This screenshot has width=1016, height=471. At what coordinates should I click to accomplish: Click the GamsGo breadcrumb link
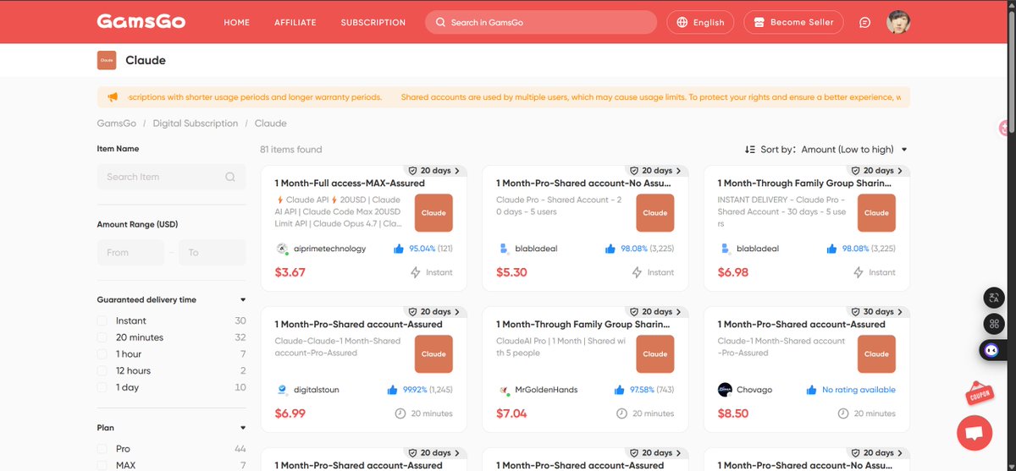[117, 123]
